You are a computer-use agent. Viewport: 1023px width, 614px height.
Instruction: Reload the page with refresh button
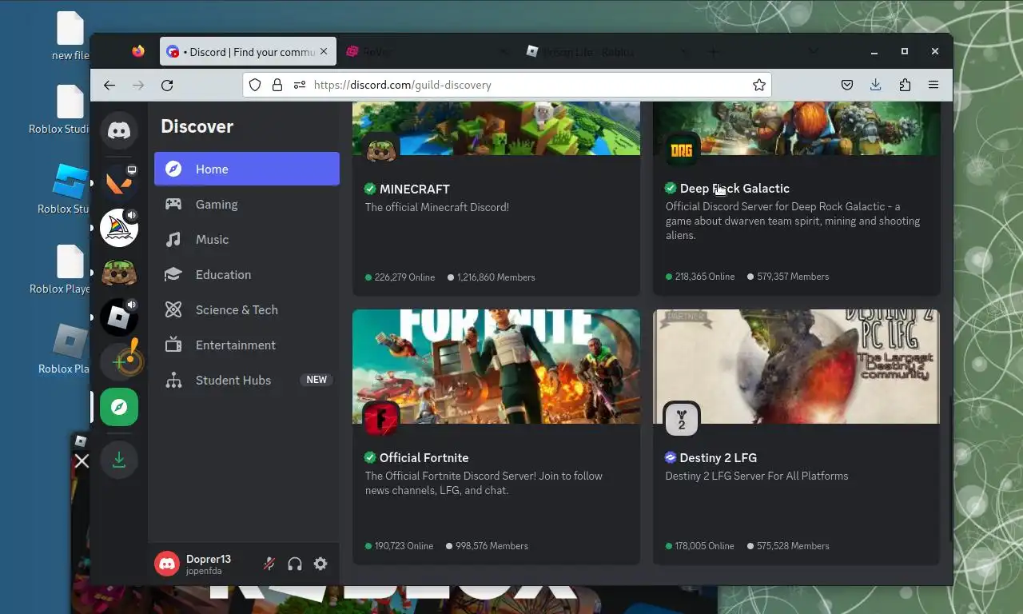click(x=167, y=85)
